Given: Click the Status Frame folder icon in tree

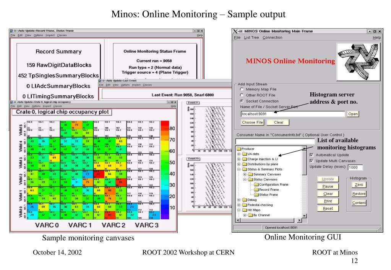Looking at the screenshot, I should click(256, 195).
